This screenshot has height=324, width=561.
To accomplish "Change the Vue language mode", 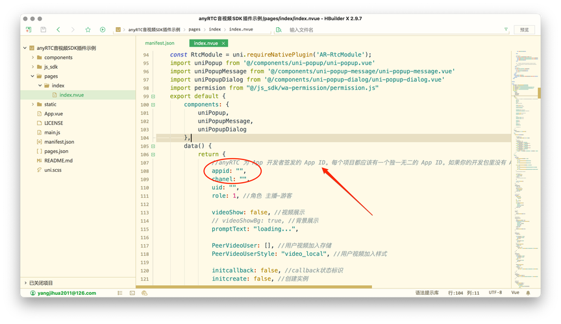I will click(x=515, y=292).
